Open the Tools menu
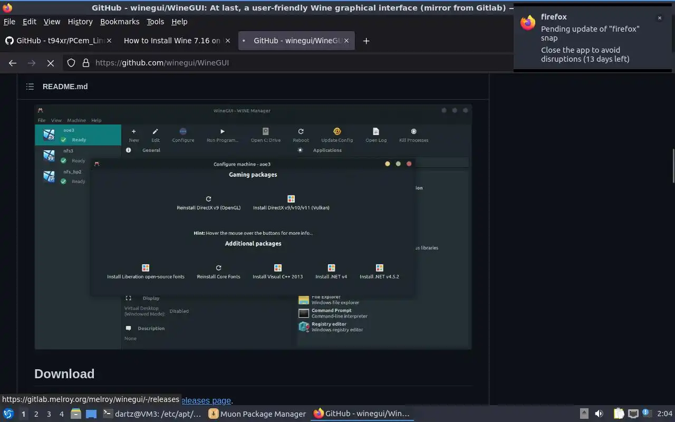 click(x=156, y=22)
